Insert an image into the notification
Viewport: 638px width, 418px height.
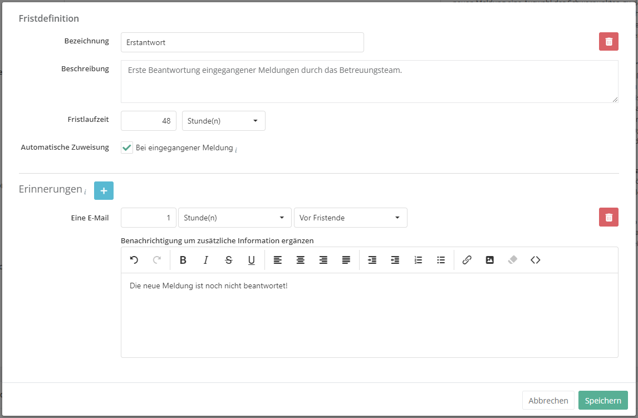pyautogui.click(x=490, y=260)
